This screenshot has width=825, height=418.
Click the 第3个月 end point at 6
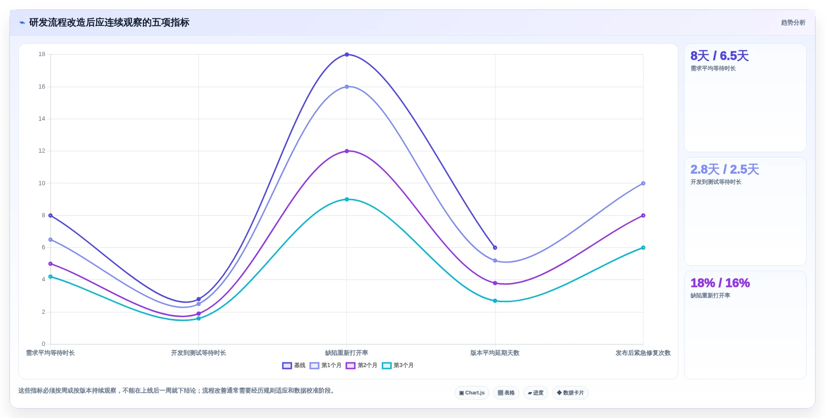click(643, 247)
